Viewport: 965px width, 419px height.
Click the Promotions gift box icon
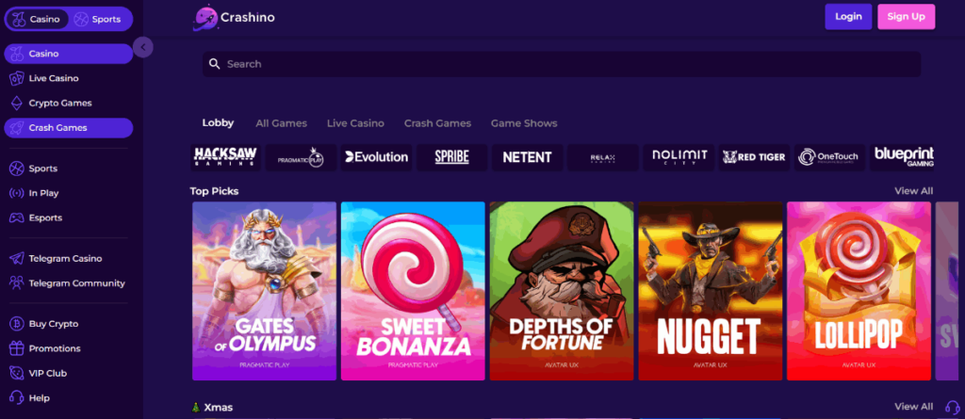(17, 348)
